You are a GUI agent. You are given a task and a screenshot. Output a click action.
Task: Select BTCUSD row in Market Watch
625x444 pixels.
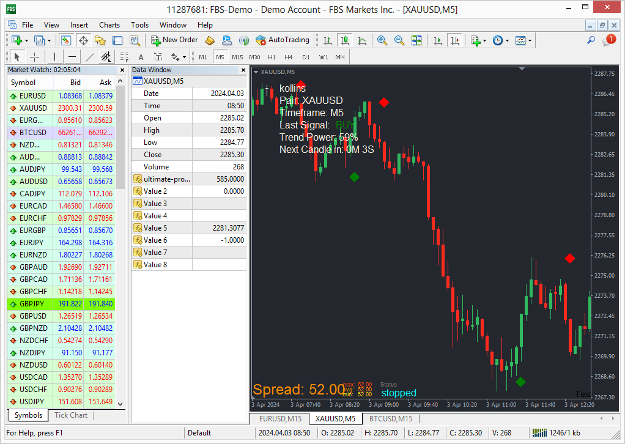[x=61, y=132]
